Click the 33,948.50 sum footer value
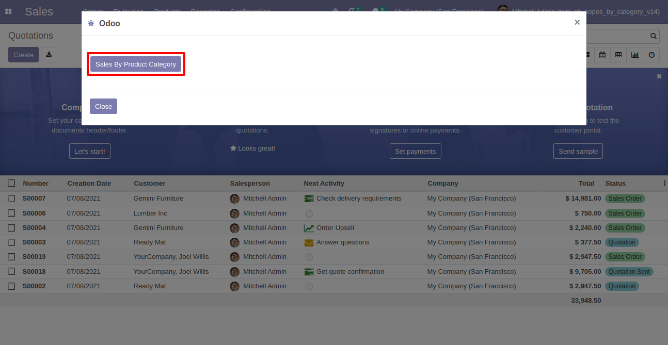668x345 pixels. click(586, 301)
